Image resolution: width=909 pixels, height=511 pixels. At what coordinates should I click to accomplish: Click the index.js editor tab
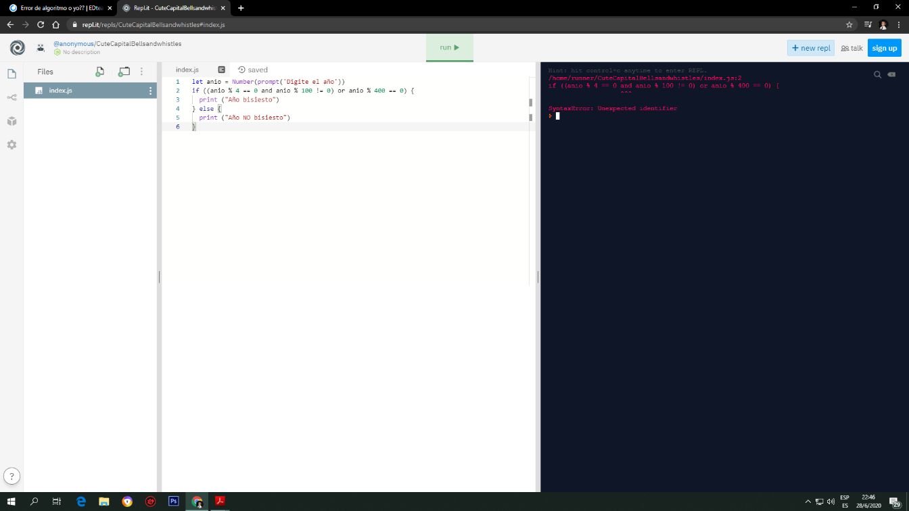pyautogui.click(x=187, y=70)
